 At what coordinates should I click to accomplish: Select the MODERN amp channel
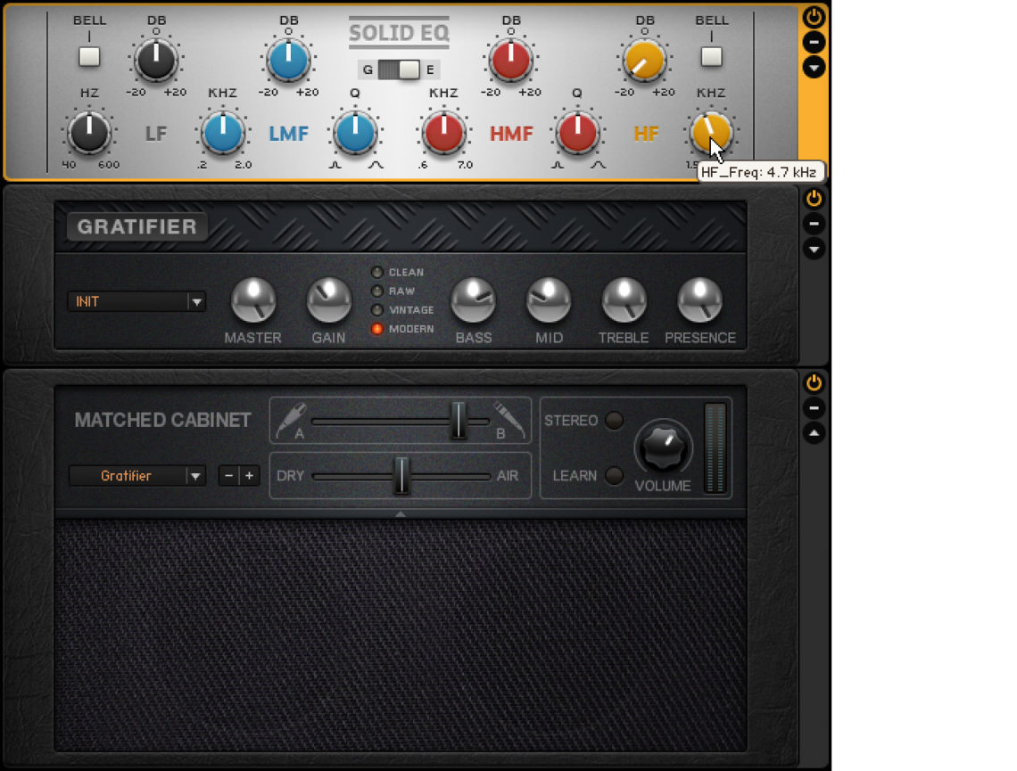(378, 328)
